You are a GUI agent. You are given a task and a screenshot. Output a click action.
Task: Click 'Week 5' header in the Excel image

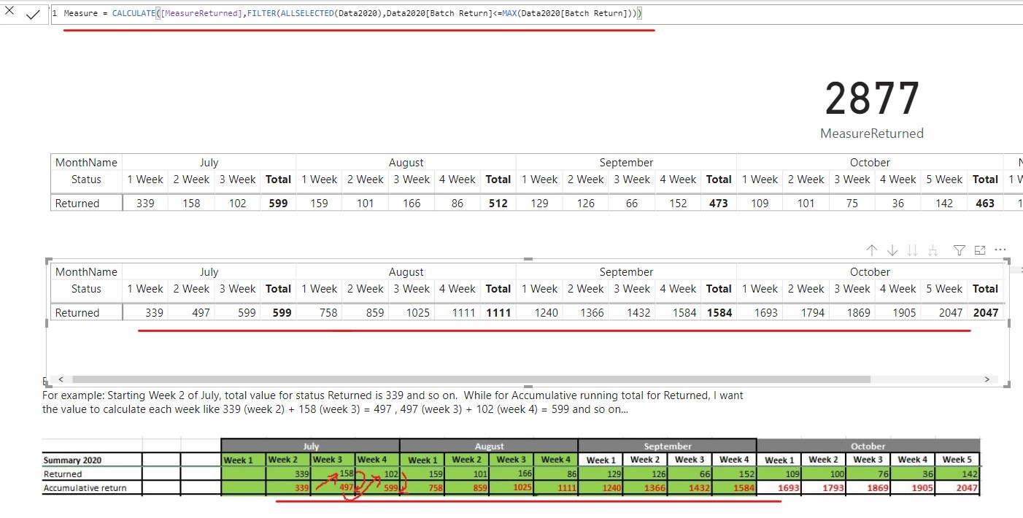957,460
